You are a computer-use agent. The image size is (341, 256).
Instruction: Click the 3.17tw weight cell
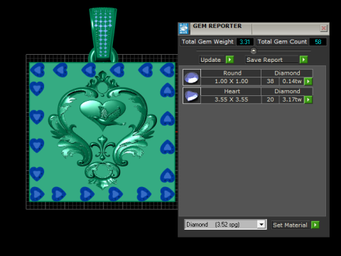(x=292, y=100)
